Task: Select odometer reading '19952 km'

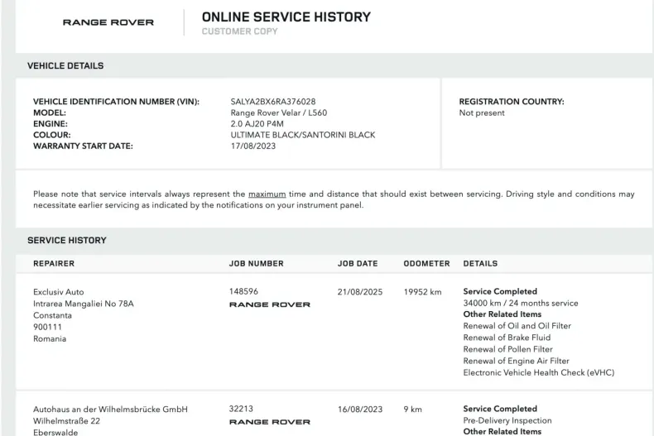Action: point(422,292)
